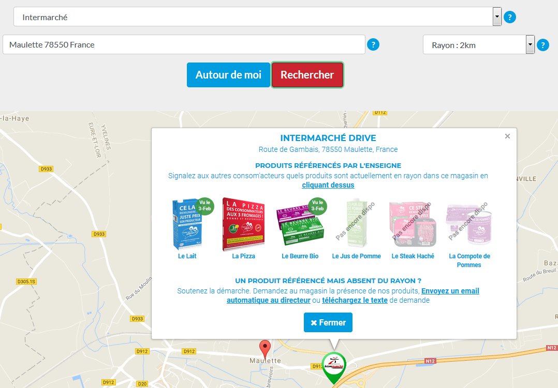The height and width of the screenshot is (388, 558).
Task: Select the La Pizza product image
Action: pyautogui.click(x=244, y=224)
